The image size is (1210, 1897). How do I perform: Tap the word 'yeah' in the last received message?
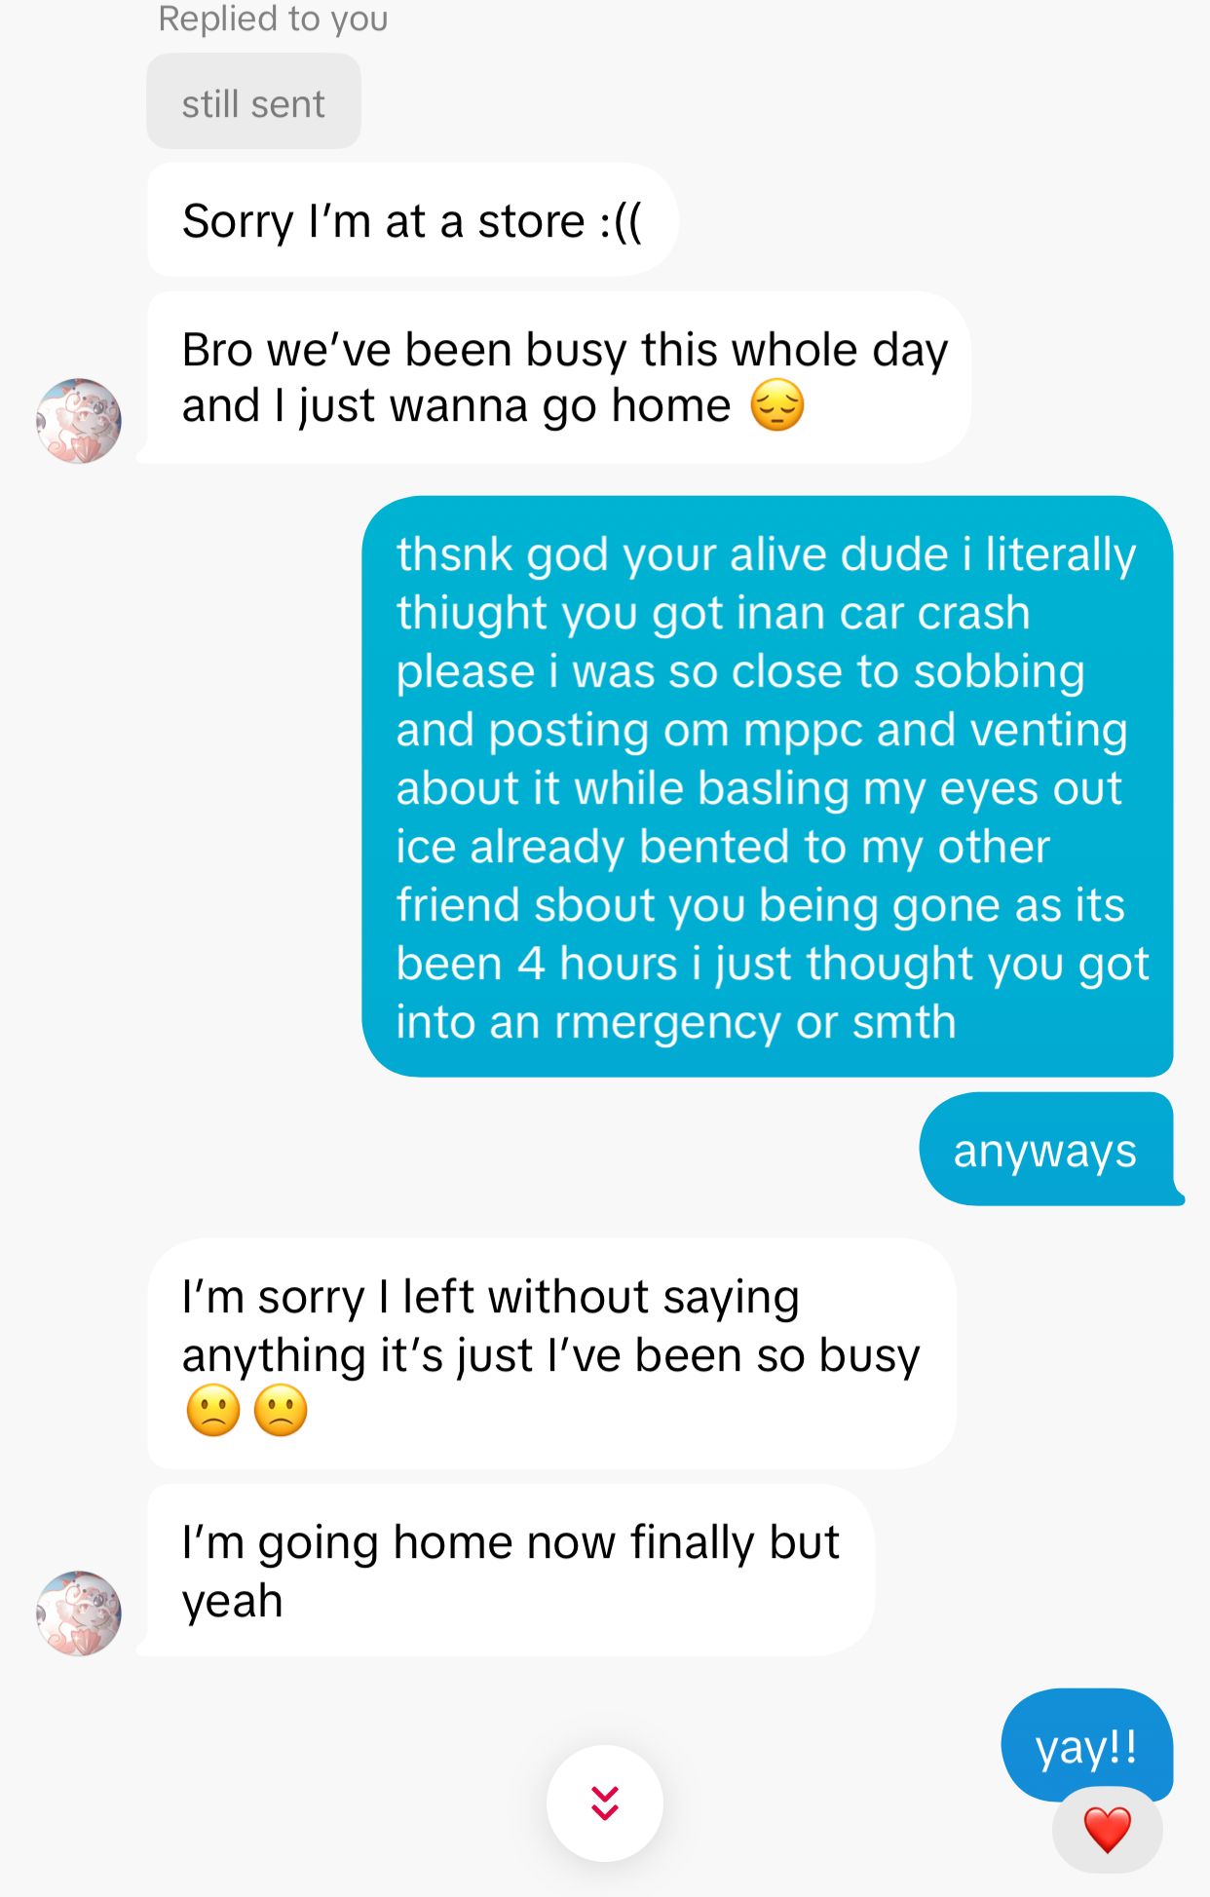click(x=232, y=1602)
